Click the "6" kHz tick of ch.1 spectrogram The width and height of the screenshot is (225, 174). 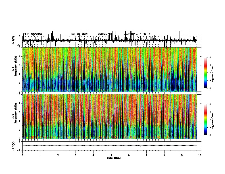click(x=20, y=65)
